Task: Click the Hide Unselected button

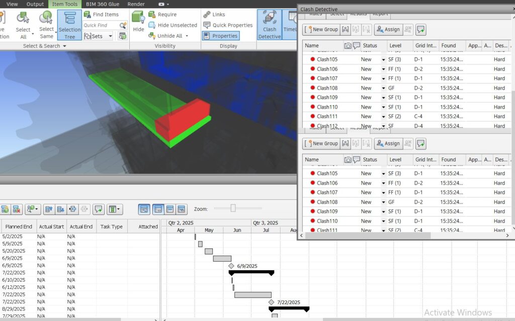Action: [173, 25]
